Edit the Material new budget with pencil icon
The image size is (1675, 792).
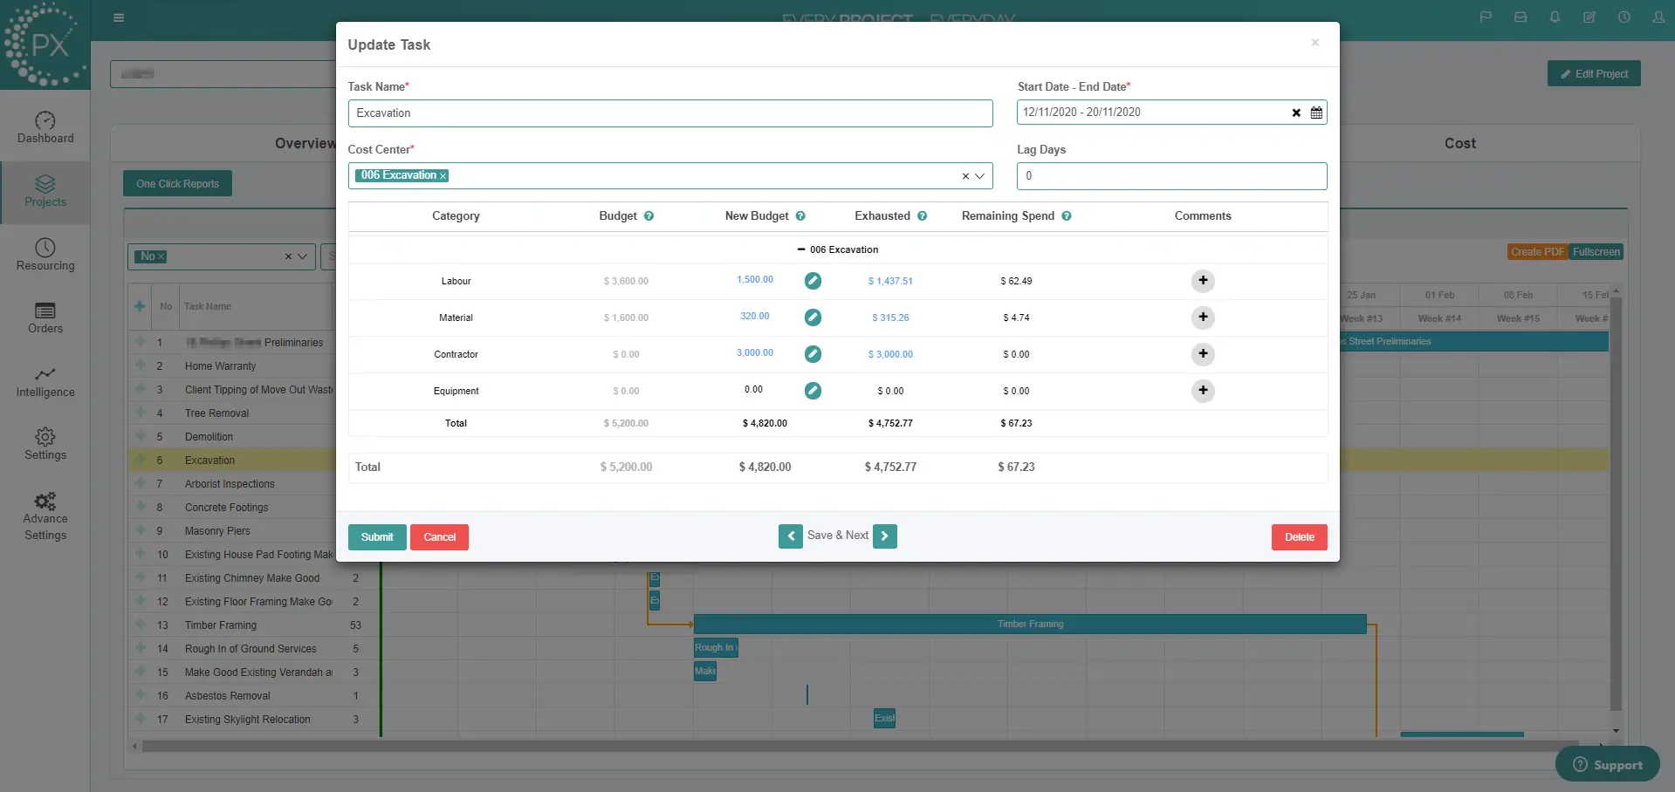[x=813, y=317]
